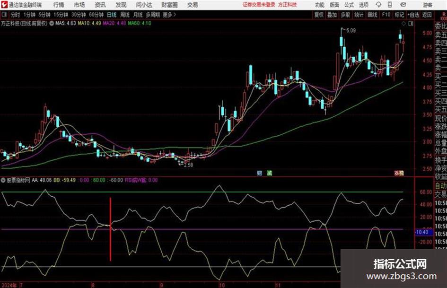Switch to the 1分钟 period tab
The width and height of the screenshot is (447, 288).
pyautogui.click(x=29, y=15)
